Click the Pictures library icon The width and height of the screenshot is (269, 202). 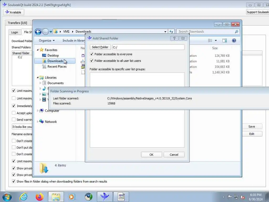(44, 94)
